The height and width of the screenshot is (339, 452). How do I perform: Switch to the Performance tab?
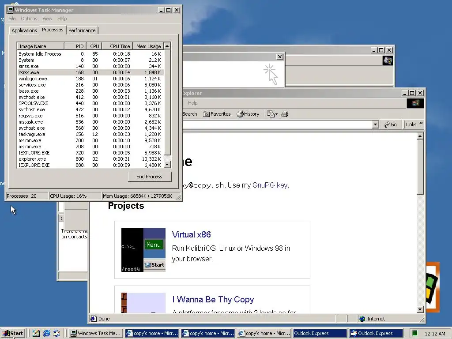(82, 30)
